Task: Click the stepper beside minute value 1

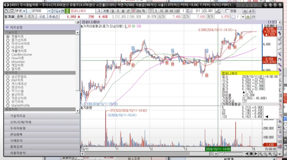Action: [x=187, y=11]
